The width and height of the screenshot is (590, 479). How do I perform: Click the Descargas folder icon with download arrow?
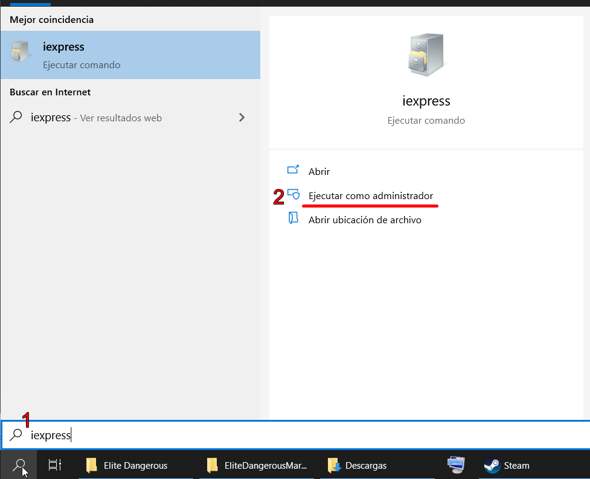point(334,465)
